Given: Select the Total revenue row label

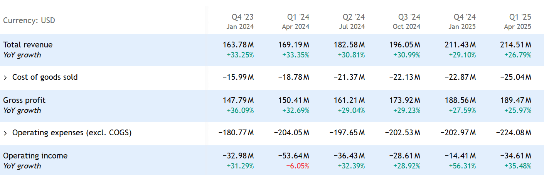Looking at the screenshot, I should point(28,45).
